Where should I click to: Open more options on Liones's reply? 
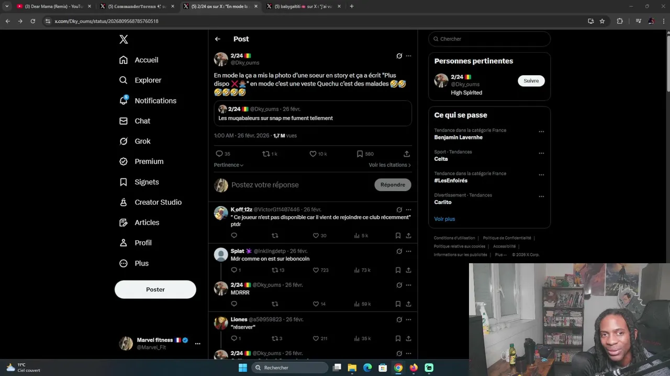pyautogui.click(x=408, y=320)
